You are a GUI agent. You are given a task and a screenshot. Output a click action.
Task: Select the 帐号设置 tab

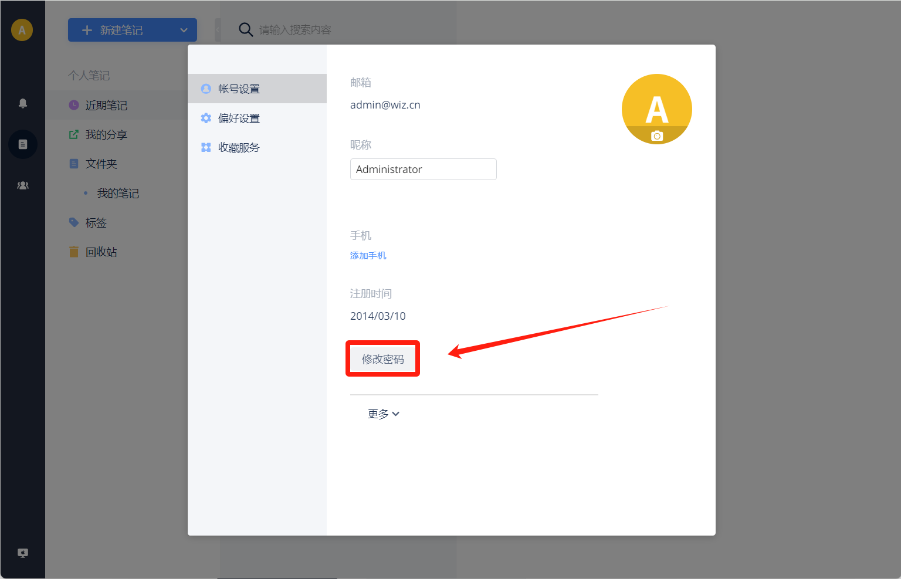257,89
